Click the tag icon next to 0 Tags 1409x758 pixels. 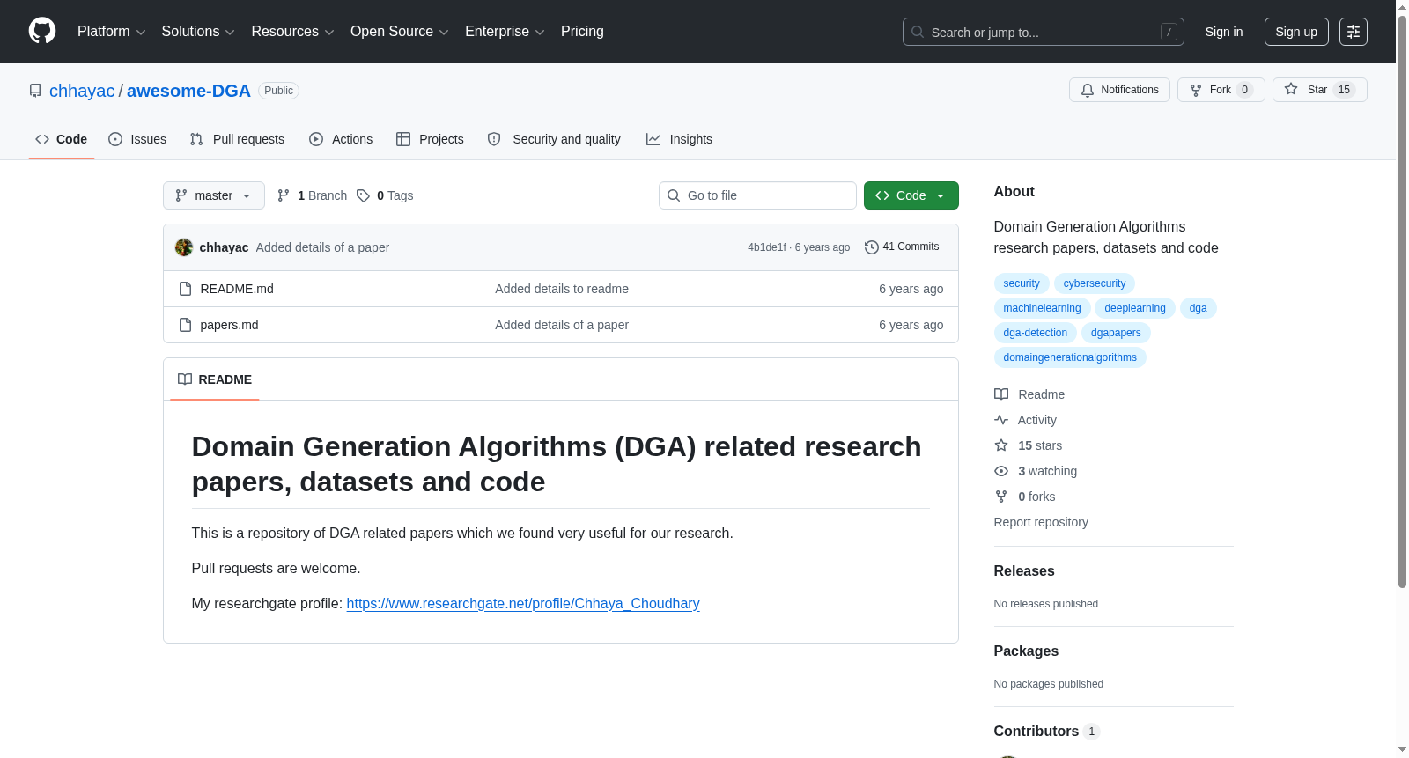(x=363, y=195)
